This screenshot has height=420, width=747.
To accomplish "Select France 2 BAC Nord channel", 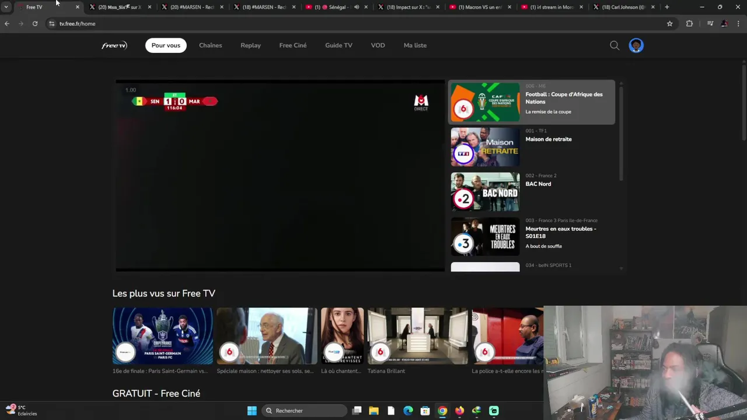I will [532, 192].
